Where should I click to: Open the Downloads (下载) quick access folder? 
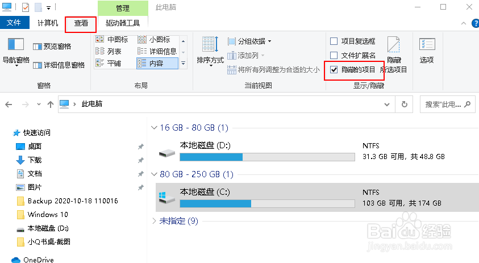(x=35, y=160)
